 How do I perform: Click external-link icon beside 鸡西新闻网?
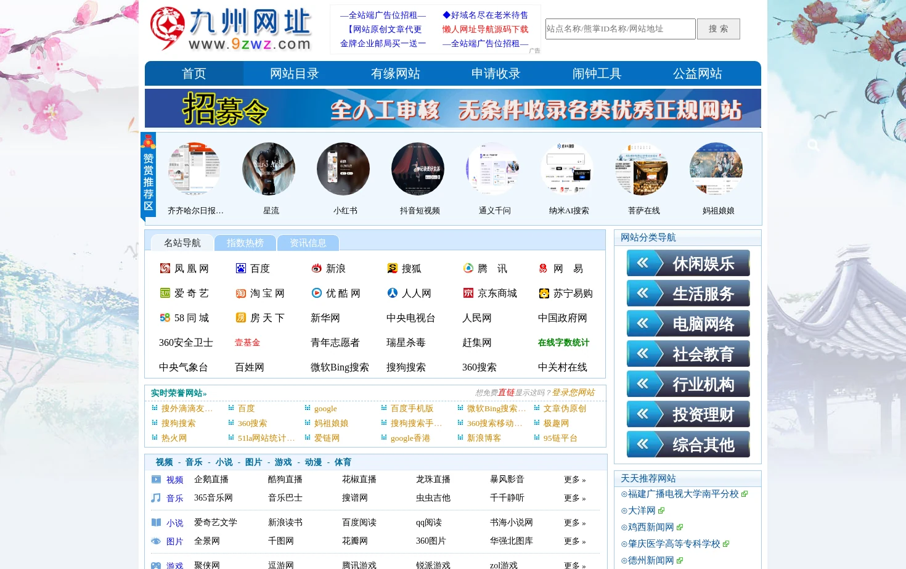680,527
